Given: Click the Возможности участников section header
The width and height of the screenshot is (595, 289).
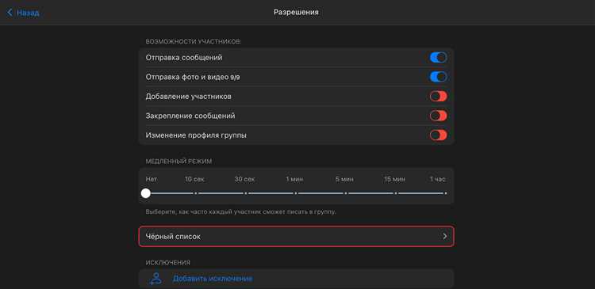Looking at the screenshot, I should point(194,42).
